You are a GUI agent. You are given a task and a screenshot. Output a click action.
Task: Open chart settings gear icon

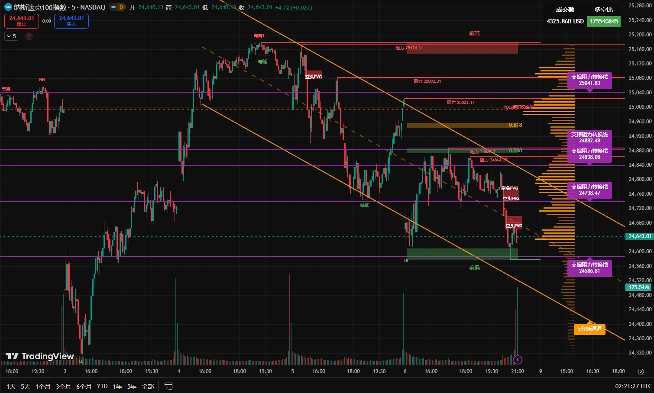click(x=641, y=371)
